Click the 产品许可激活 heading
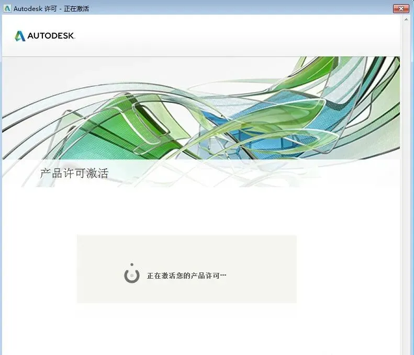This screenshot has height=355, width=414. pyautogui.click(x=74, y=173)
